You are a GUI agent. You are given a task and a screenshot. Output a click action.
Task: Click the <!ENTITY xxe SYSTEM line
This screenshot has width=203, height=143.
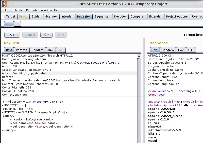[35, 113]
